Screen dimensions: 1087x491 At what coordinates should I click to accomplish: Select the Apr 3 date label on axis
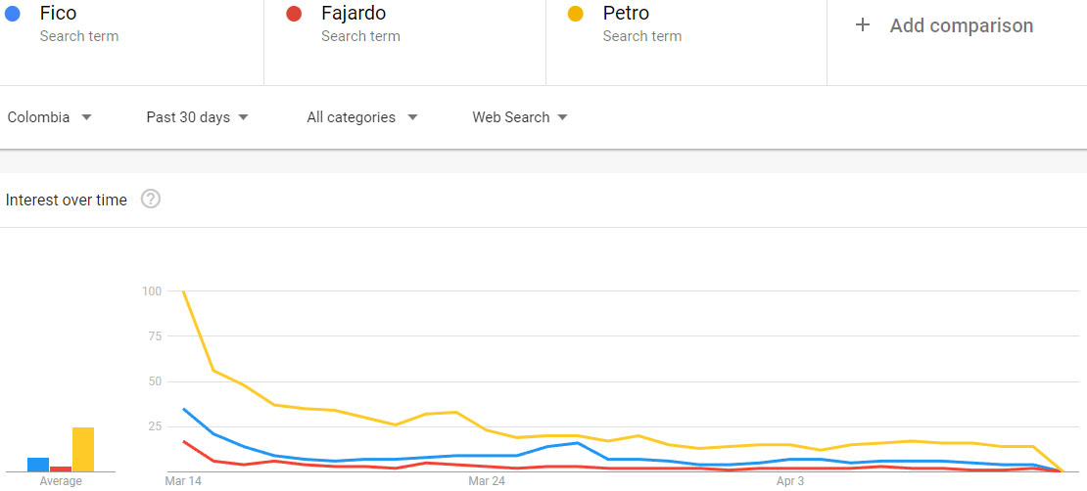790,480
